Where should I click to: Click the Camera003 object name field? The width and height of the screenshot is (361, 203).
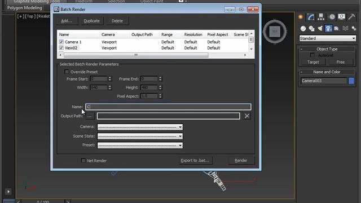click(x=324, y=81)
